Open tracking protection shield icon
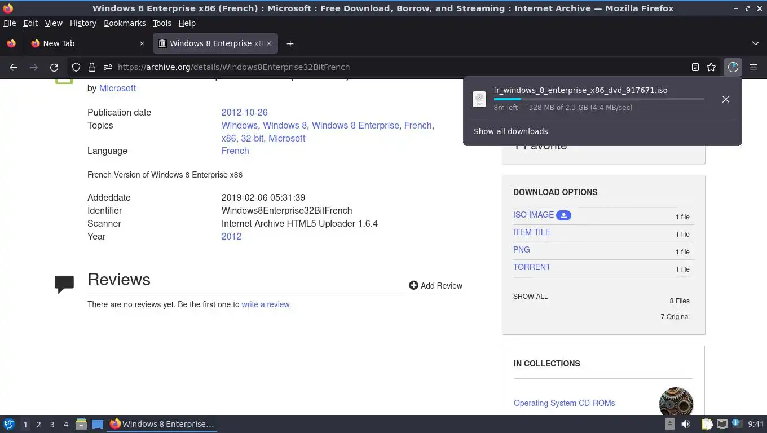The width and height of the screenshot is (767, 433). click(x=76, y=67)
